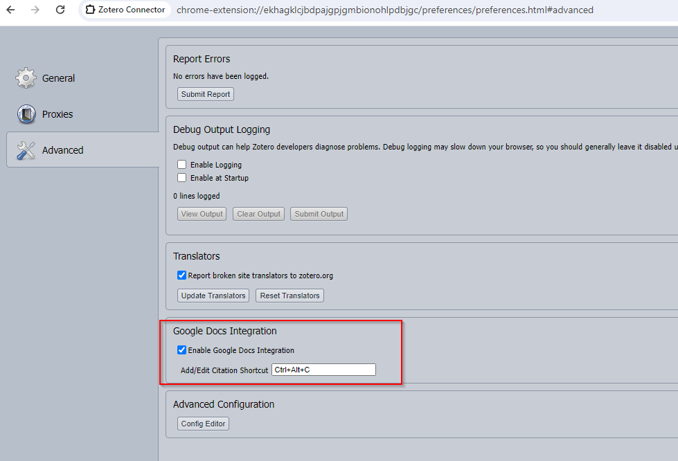678x461 pixels.
Task: Click the View Output button
Action: 202,214
